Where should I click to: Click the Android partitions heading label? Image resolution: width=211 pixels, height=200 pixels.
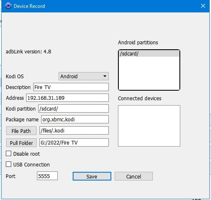coord(138,43)
